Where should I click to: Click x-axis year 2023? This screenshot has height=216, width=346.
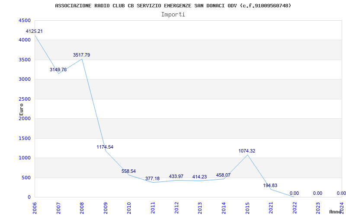click(x=318, y=208)
